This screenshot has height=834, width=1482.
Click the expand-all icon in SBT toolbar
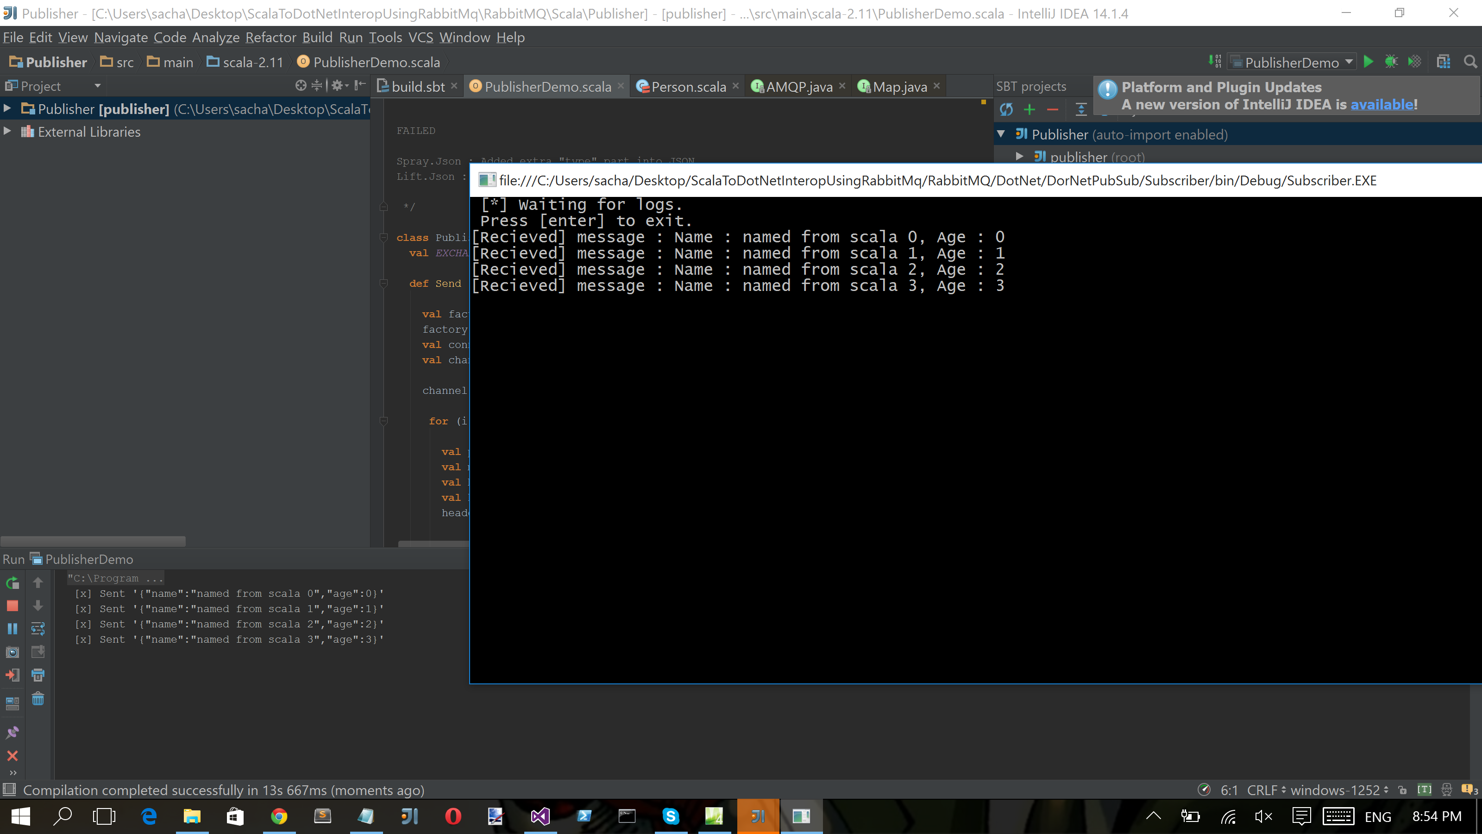[x=1081, y=109]
